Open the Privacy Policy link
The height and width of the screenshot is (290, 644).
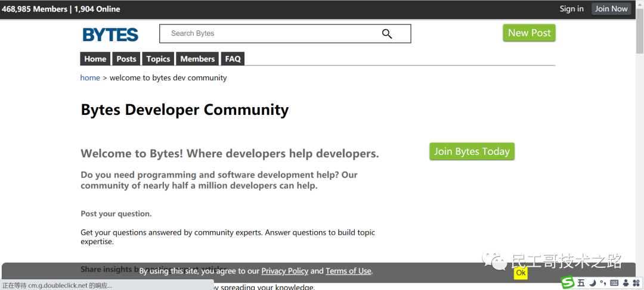[x=284, y=271]
